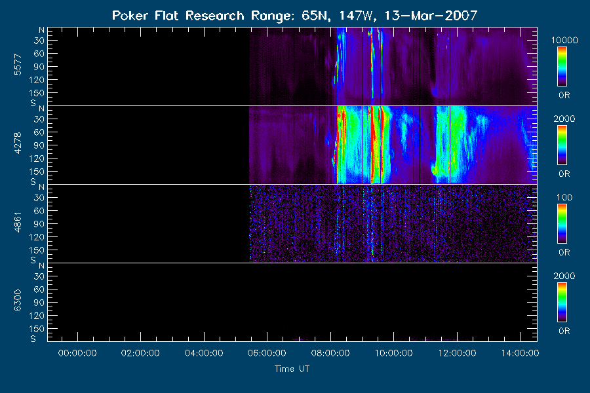Select the S label below the 4278 axis

pos(33,181)
